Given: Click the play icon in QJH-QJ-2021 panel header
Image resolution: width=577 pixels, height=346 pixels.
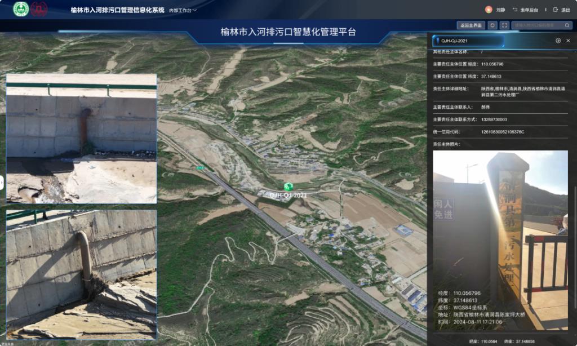Looking at the screenshot, I should coord(558,41).
